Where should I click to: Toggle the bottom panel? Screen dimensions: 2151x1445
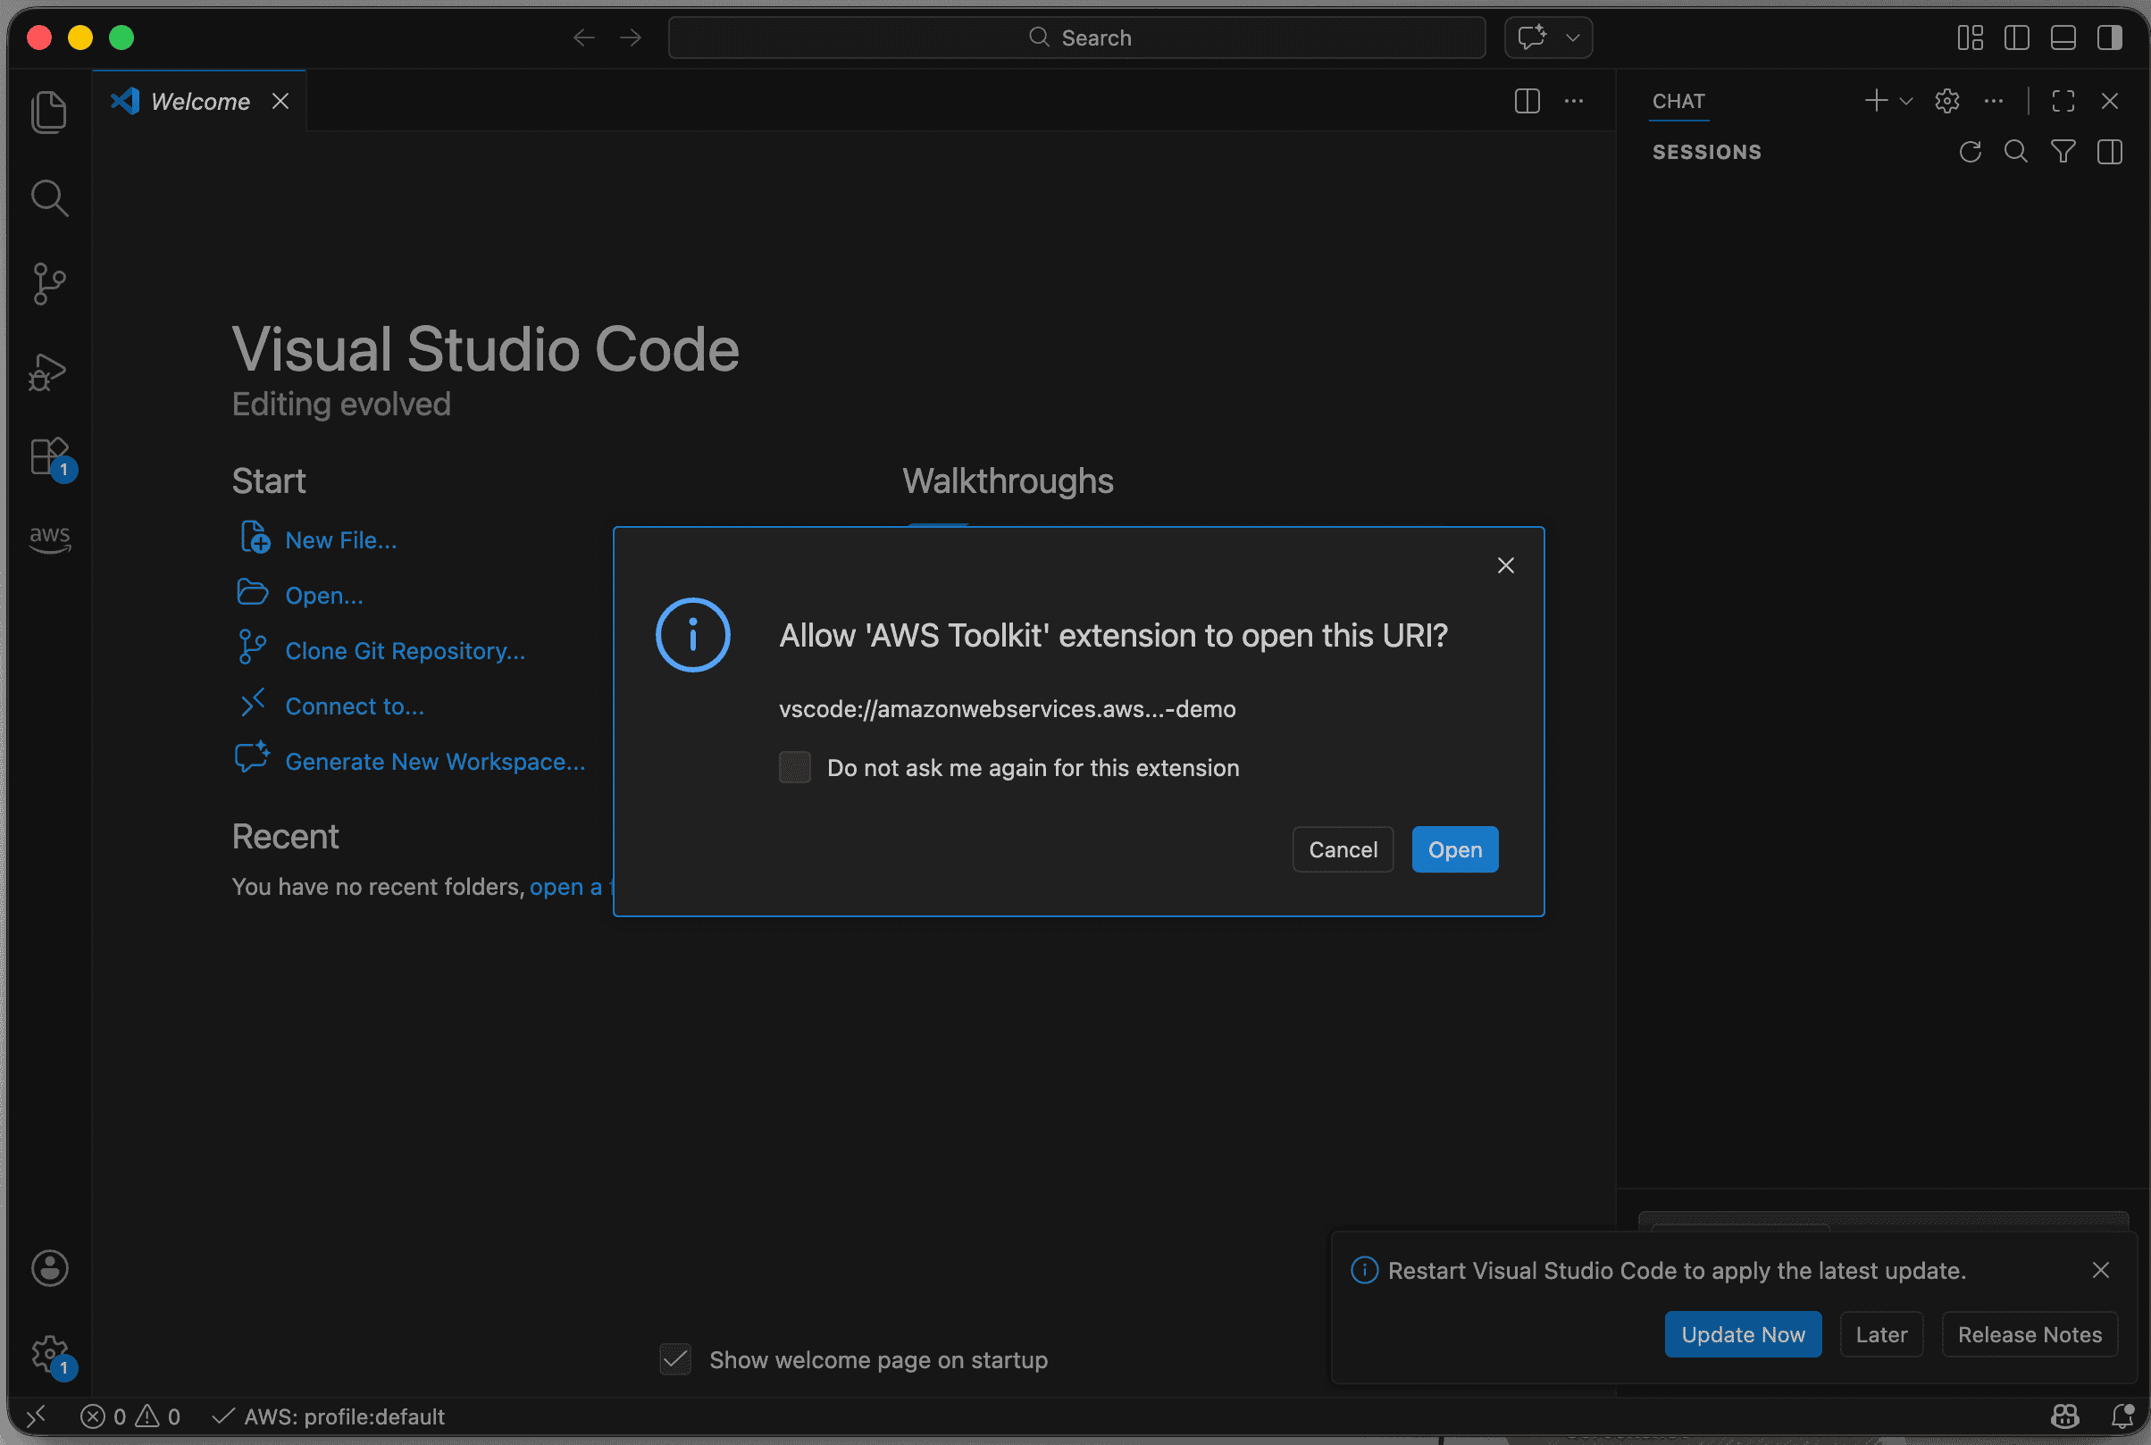tap(2063, 38)
